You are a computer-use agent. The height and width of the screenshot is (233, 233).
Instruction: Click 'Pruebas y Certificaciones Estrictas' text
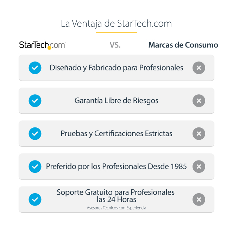click(116, 134)
